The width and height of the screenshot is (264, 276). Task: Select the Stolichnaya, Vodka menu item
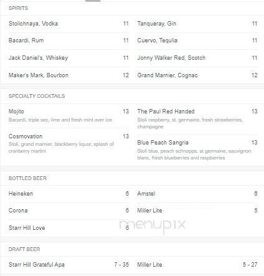[x=68, y=24]
